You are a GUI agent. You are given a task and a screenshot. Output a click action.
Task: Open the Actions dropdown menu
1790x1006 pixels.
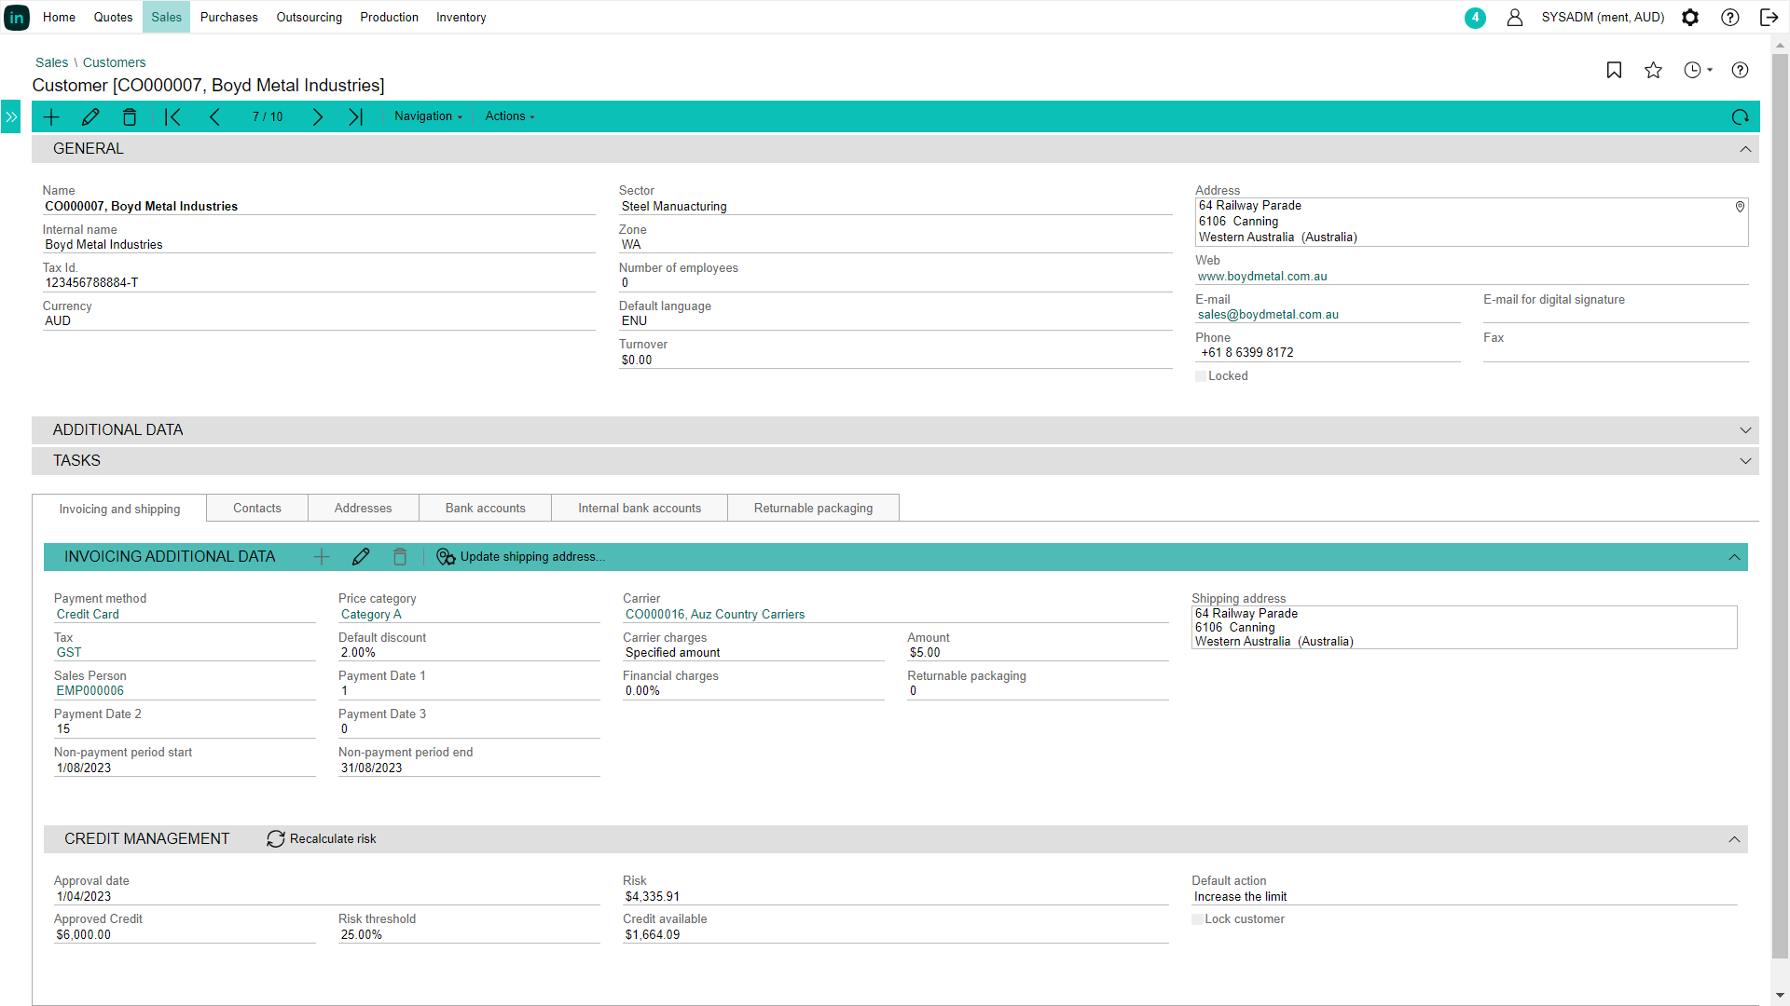tap(509, 116)
